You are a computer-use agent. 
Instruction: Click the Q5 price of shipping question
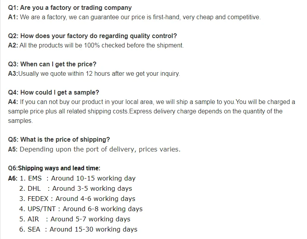pos(59,140)
